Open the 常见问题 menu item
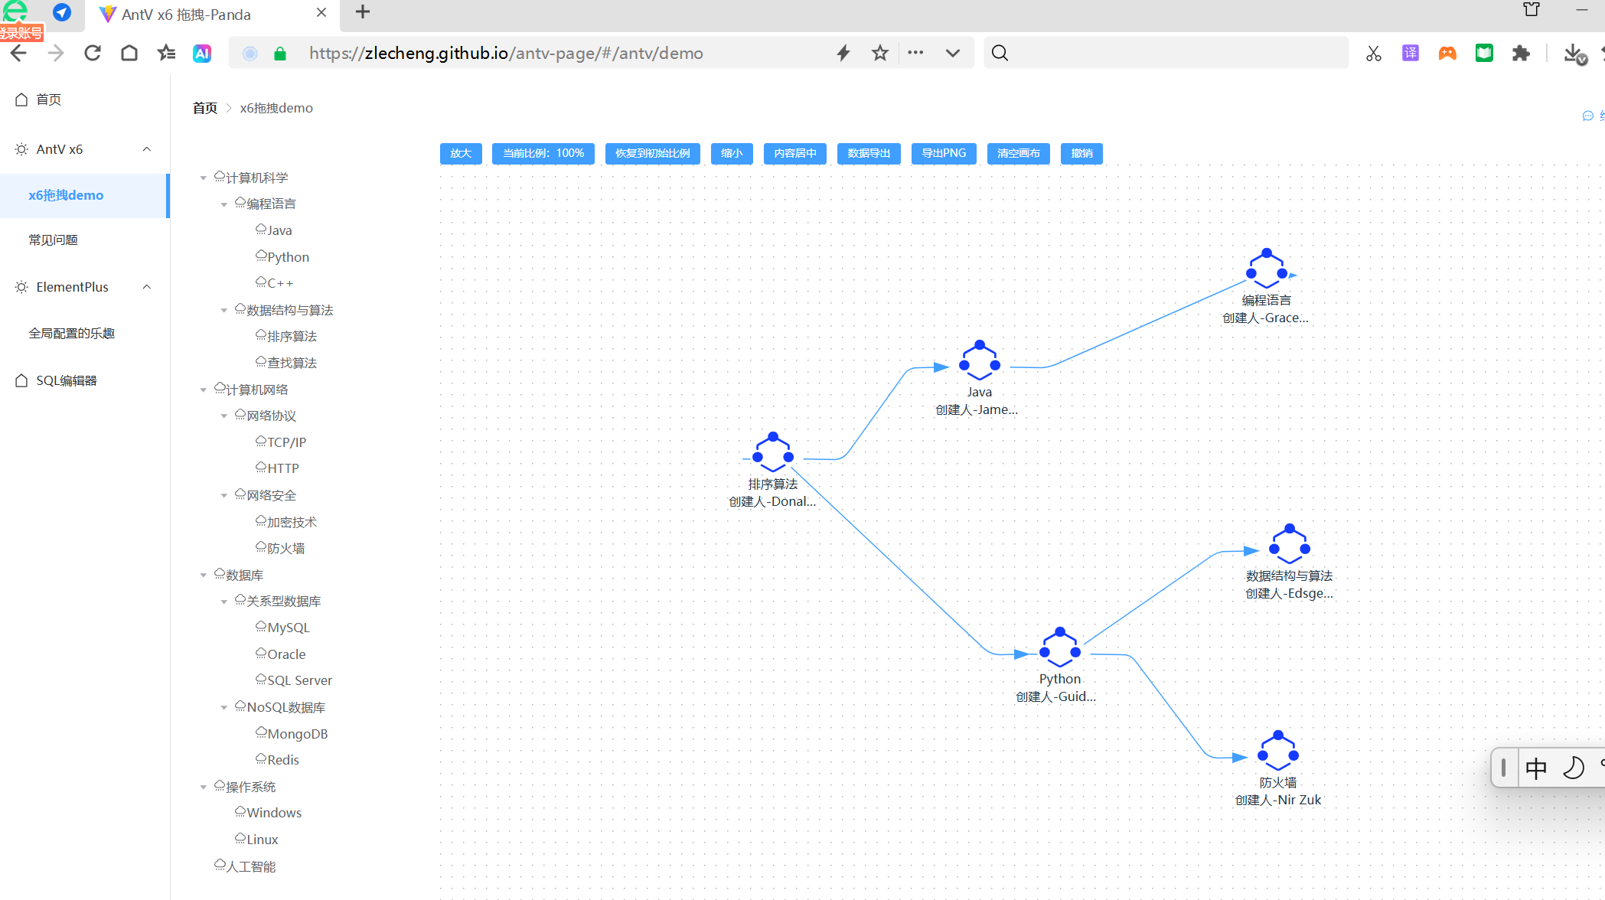The image size is (1605, 900). [54, 240]
